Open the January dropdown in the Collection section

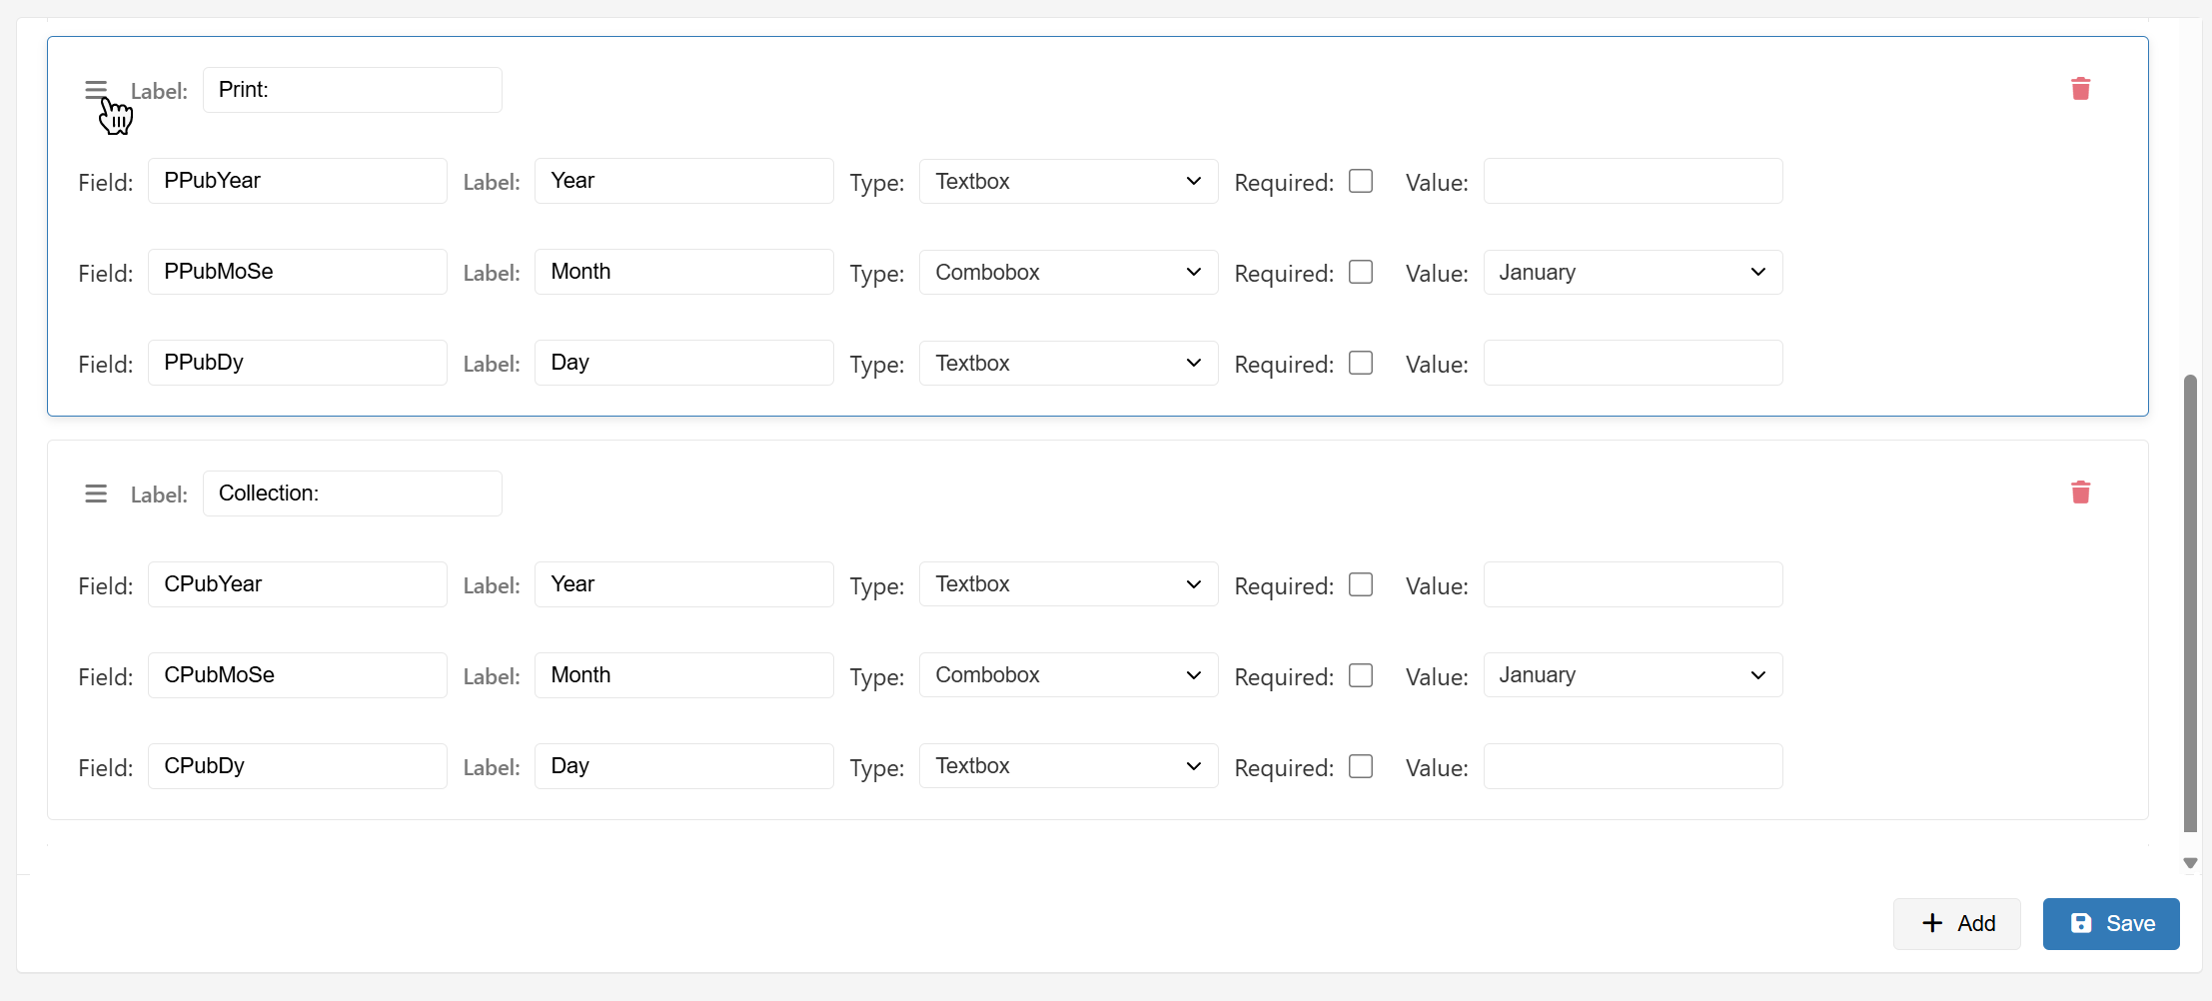tap(1631, 674)
